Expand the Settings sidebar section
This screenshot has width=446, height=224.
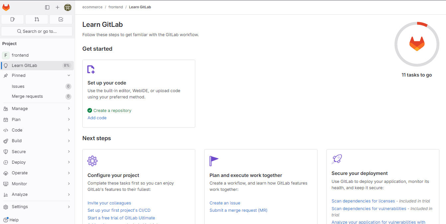[37, 207]
